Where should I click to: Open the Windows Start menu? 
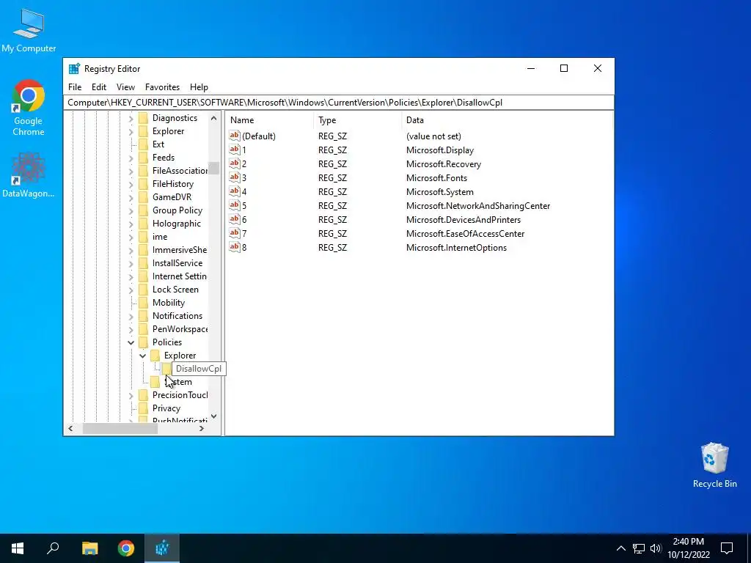pyautogui.click(x=18, y=548)
